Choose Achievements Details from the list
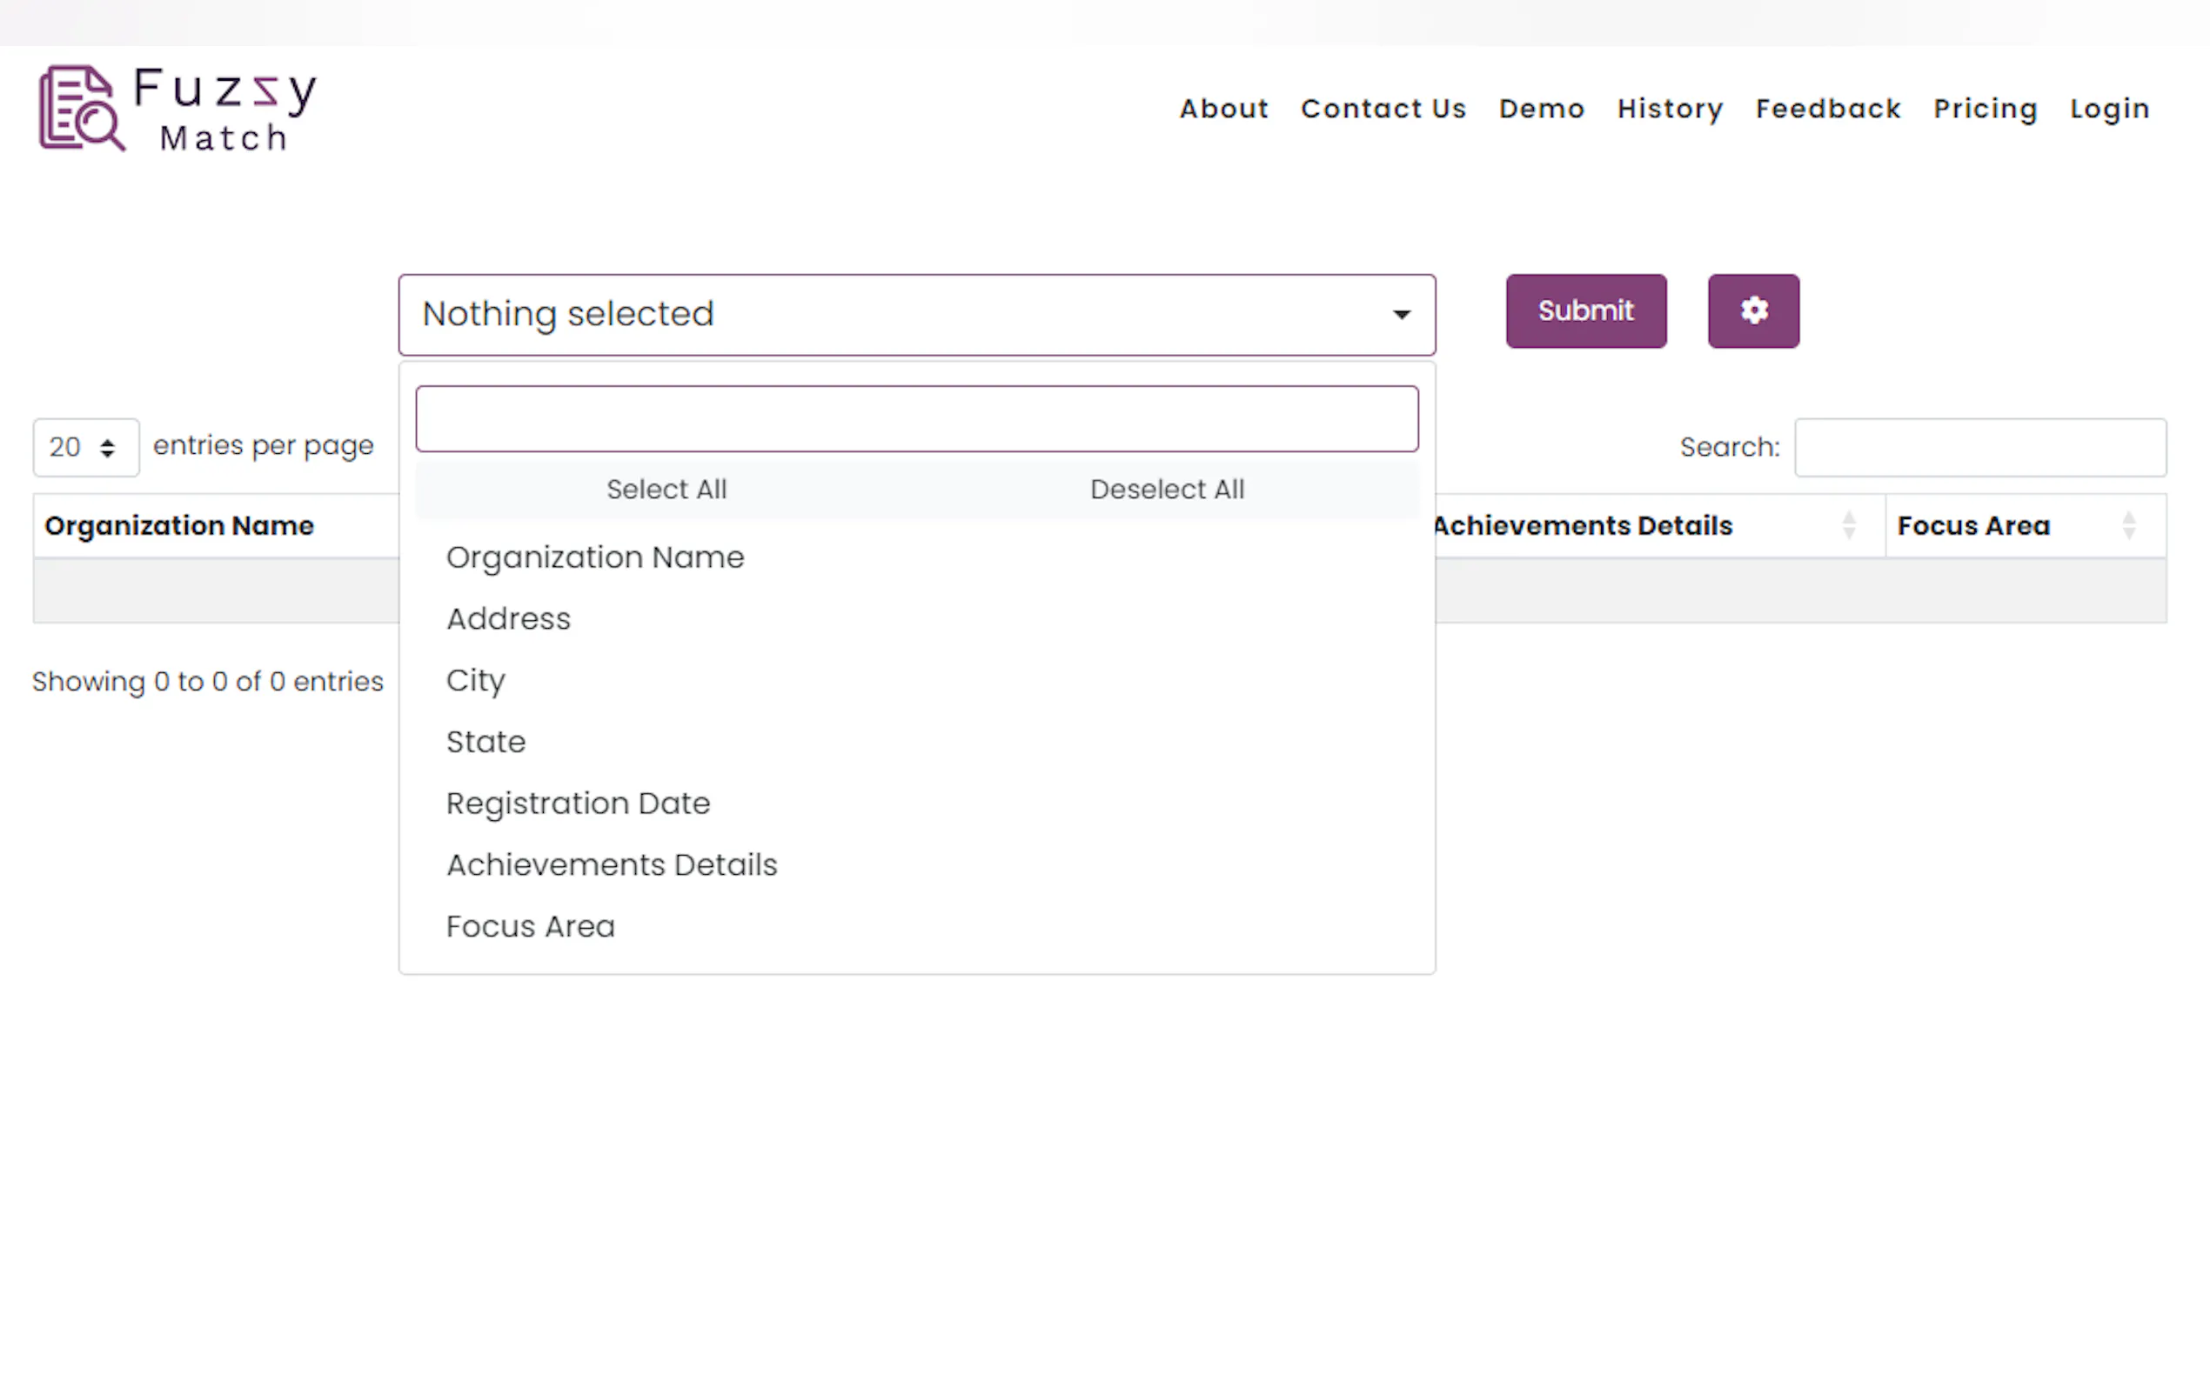This screenshot has width=2210, height=1381. [x=611, y=865]
